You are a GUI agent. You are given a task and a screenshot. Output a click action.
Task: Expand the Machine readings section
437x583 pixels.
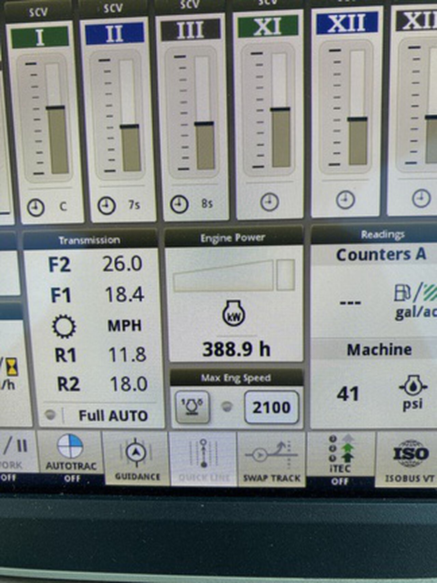point(379,350)
